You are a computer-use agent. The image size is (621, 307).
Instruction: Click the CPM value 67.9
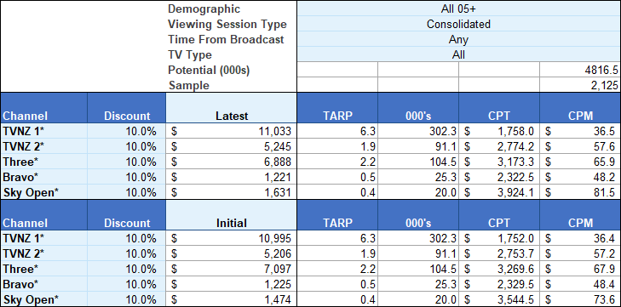tap(580, 269)
